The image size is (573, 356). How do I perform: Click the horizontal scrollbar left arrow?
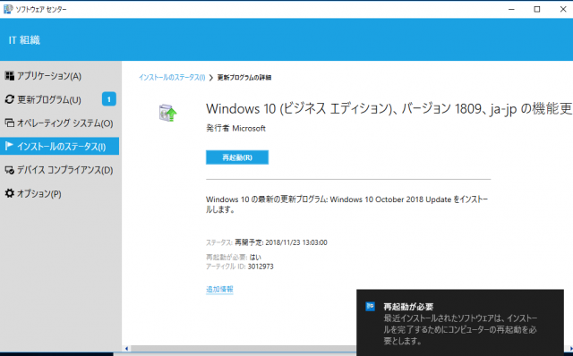click(x=126, y=348)
